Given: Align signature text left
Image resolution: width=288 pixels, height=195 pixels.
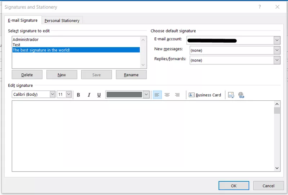Looking at the screenshot, I should (x=157, y=95).
